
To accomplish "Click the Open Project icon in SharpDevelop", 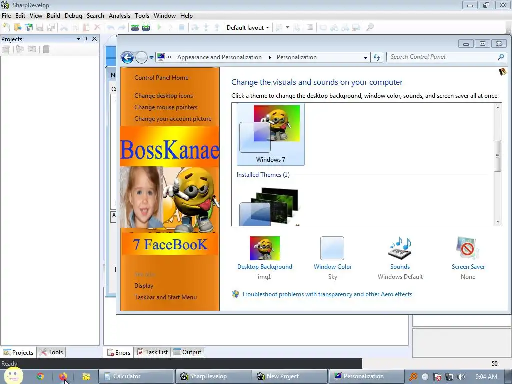I will click(x=28, y=28).
